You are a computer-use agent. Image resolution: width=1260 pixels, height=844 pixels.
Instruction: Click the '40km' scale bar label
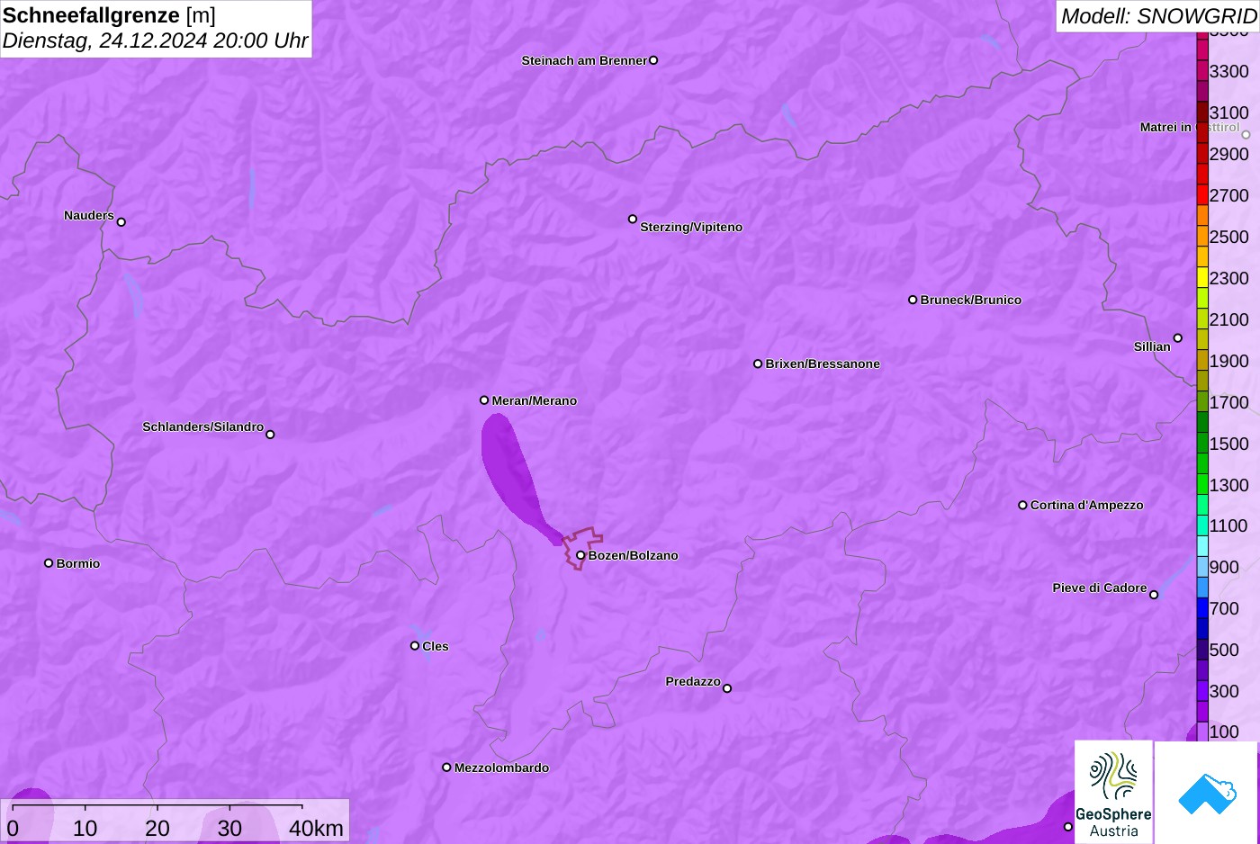click(316, 828)
